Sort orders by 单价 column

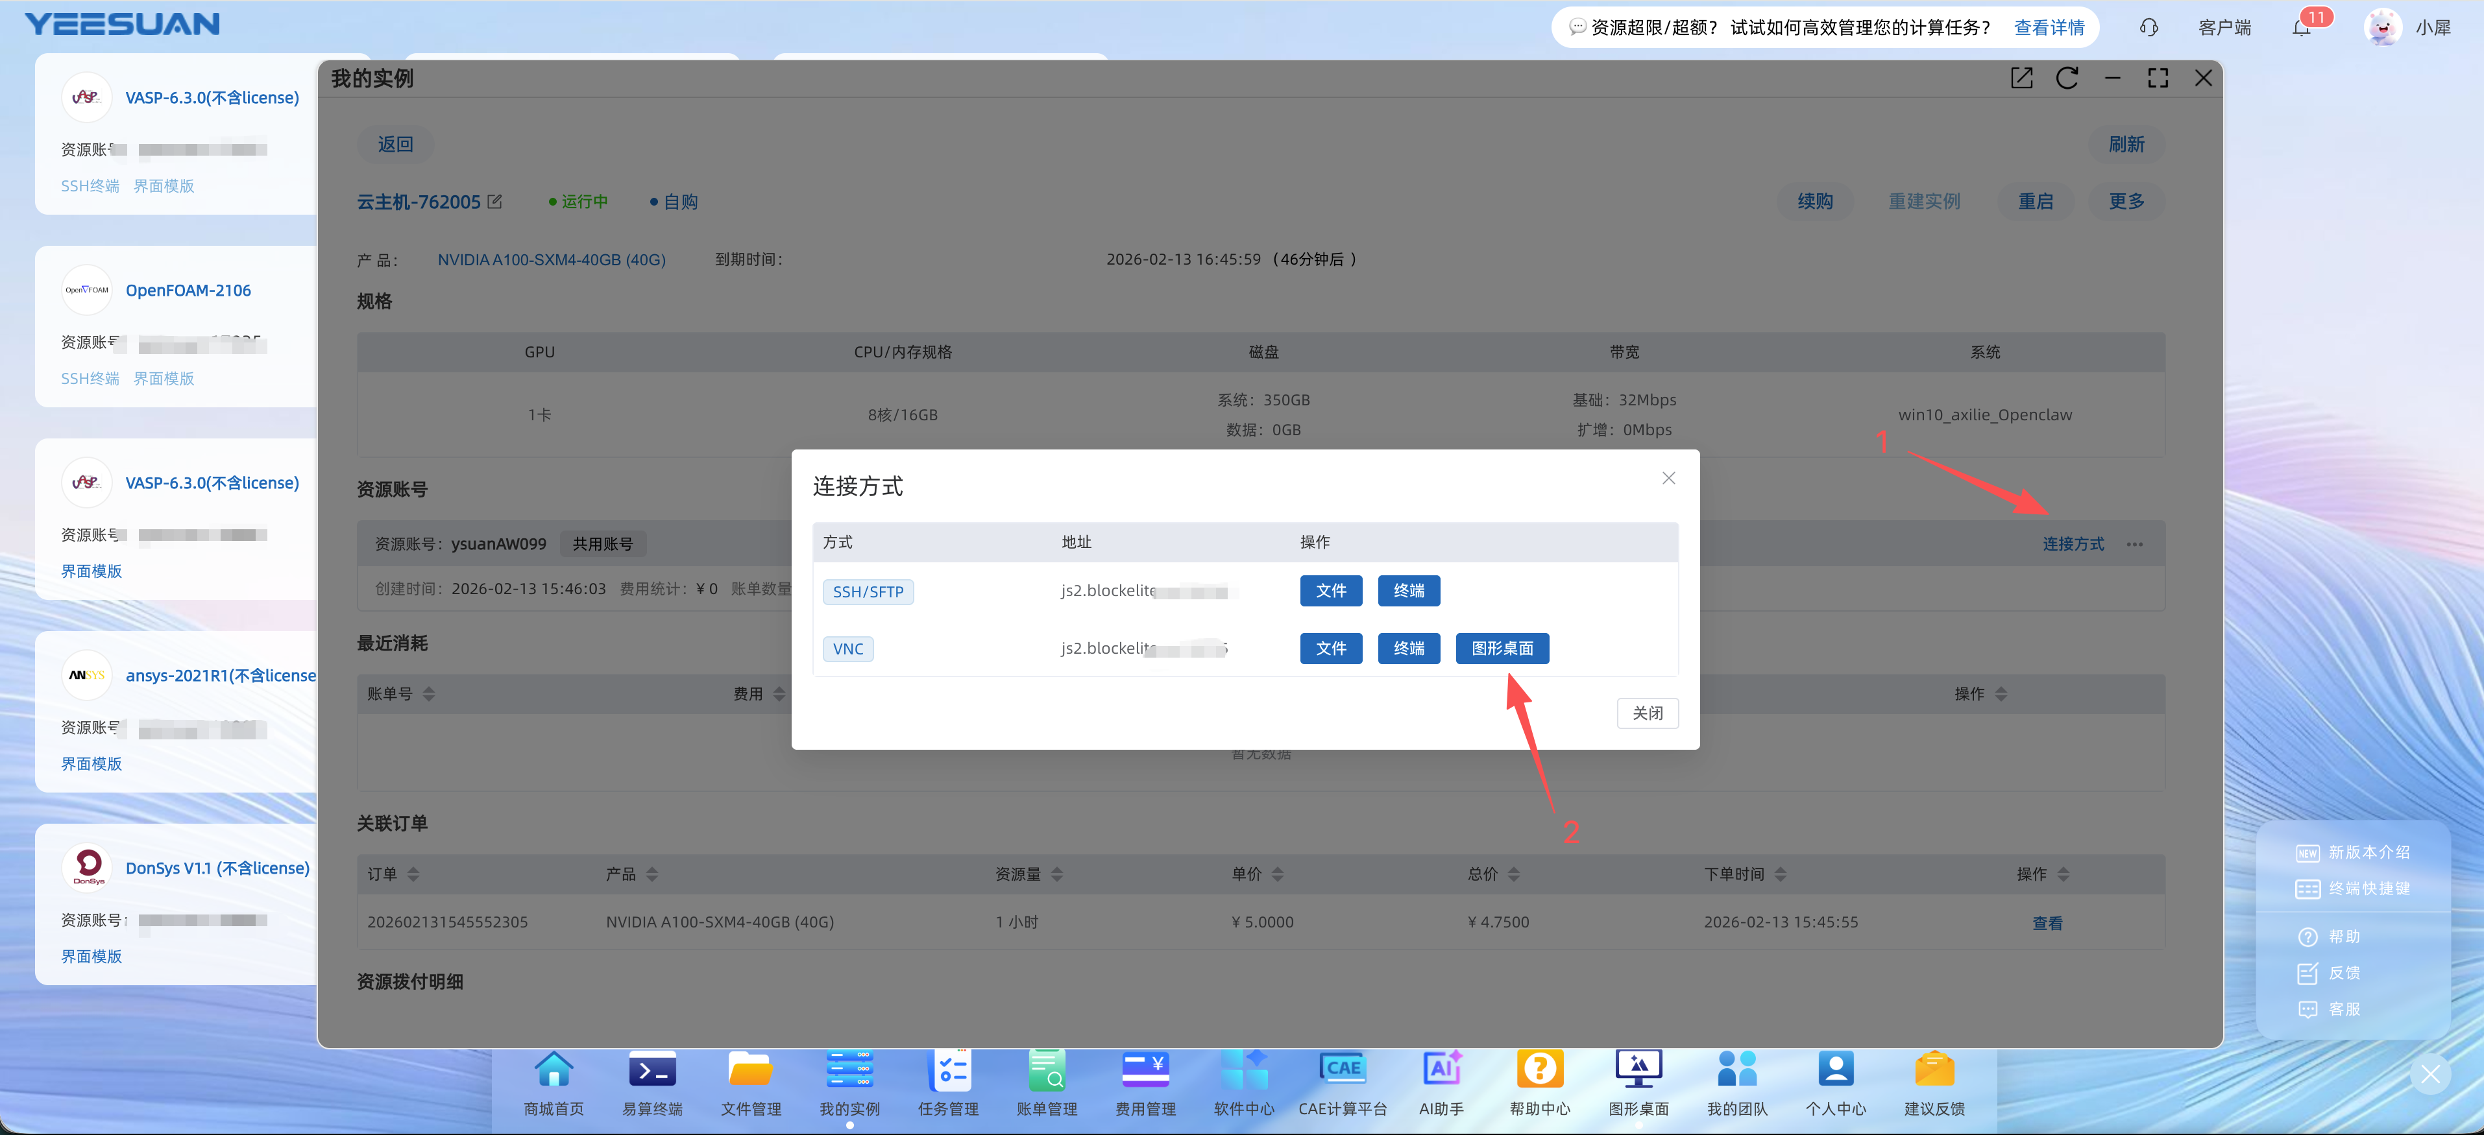(x=1278, y=874)
